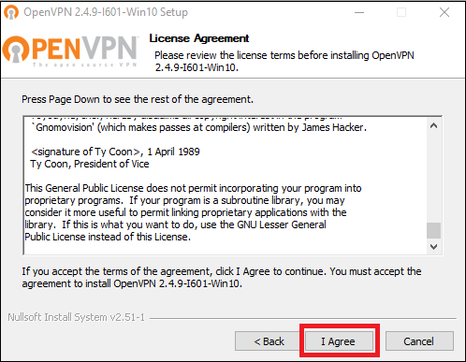Image resolution: width=466 pixels, height=362 pixels.
Task: Minimize the OpenVPN Setup window
Action: coord(359,12)
